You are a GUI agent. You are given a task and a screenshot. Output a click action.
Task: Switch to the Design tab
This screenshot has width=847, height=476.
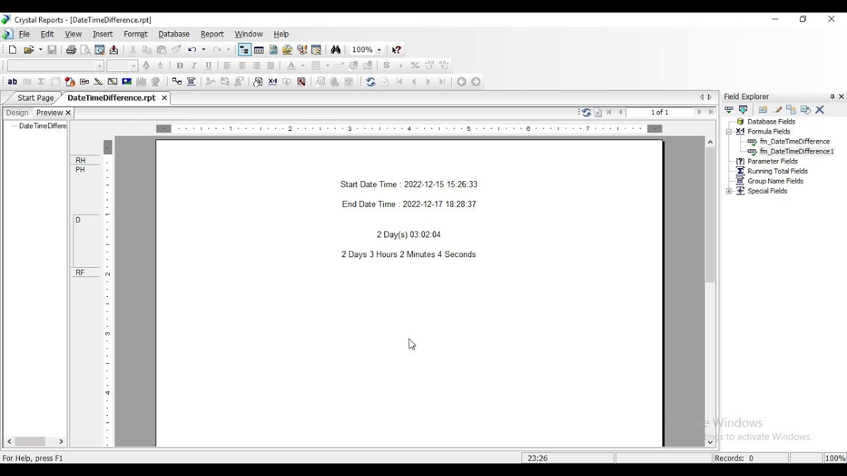(17, 113)
